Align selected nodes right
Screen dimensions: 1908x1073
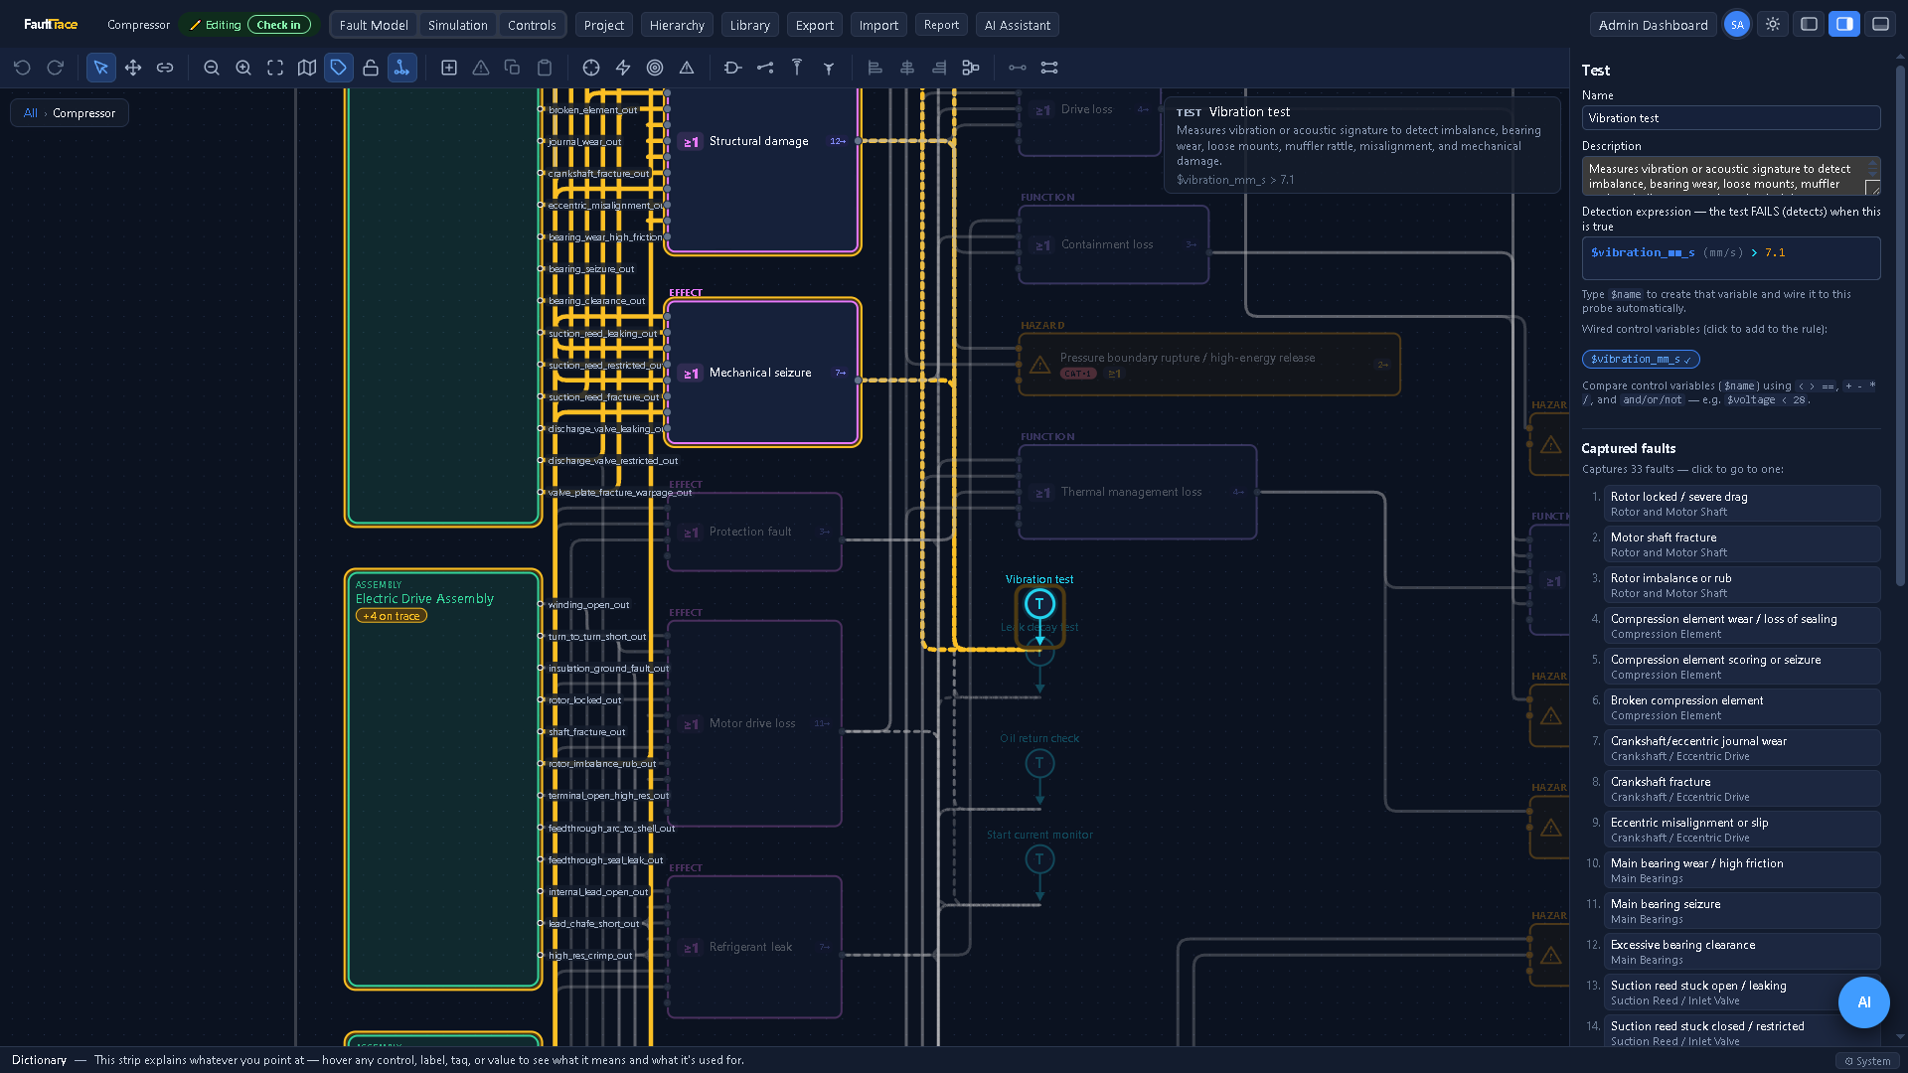pos(939,68)
